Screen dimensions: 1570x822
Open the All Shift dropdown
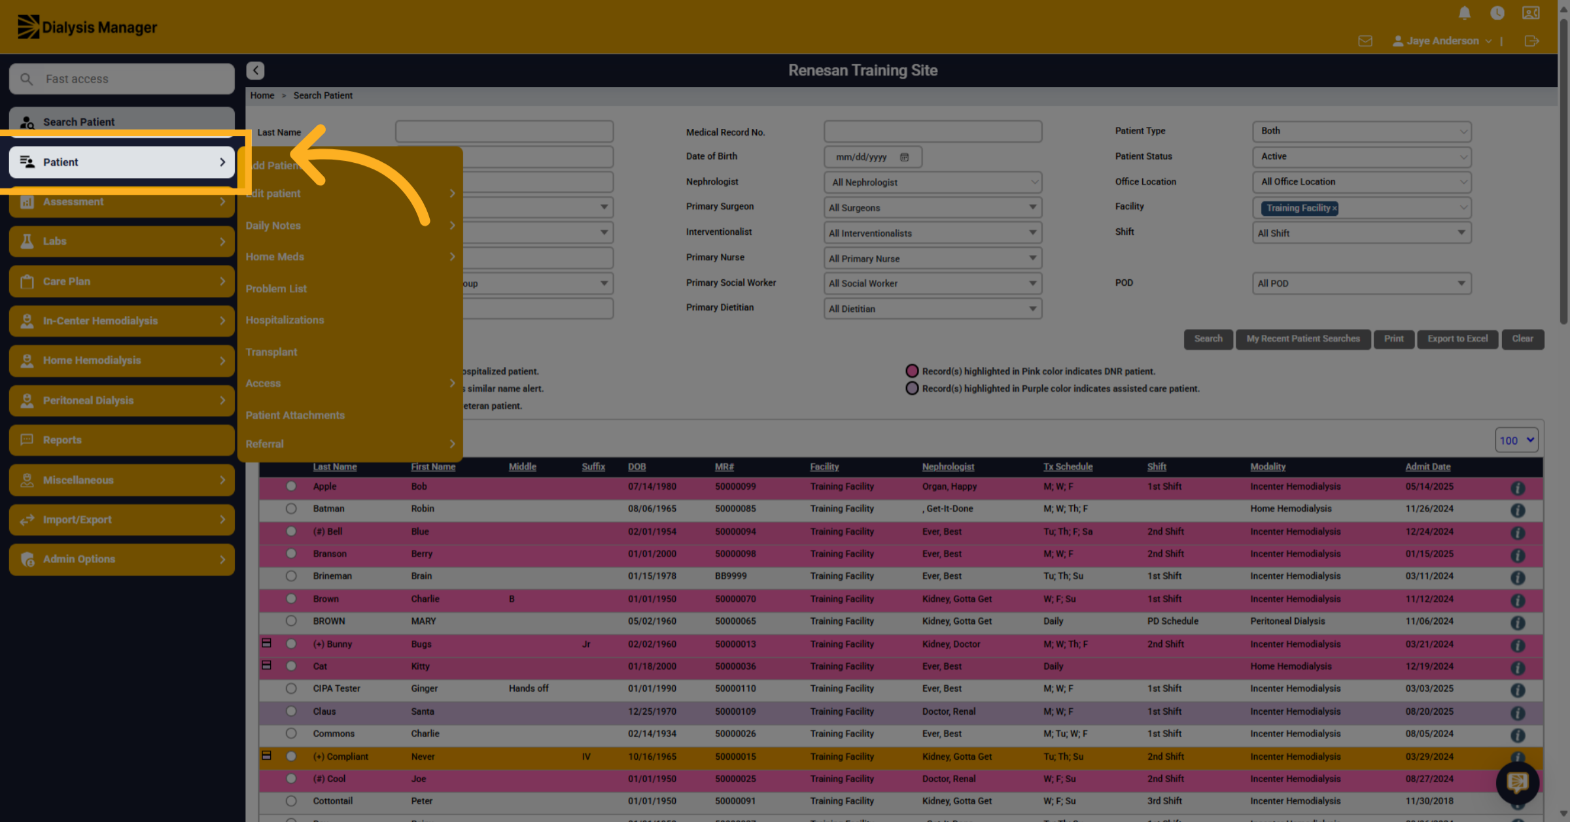1361,233
